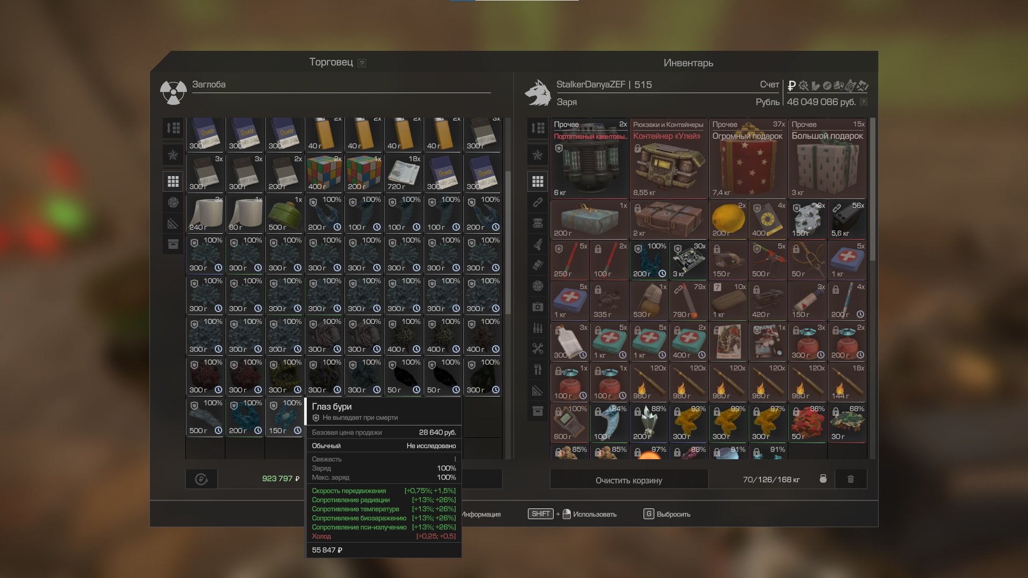Viewport: 1028px width, 578px height.
Task: Select the Портативный квантовы.. item
Action: (589, 158)
